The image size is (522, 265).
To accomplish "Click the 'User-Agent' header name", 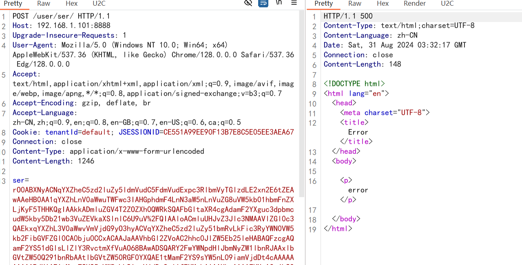I will point(33,45).
